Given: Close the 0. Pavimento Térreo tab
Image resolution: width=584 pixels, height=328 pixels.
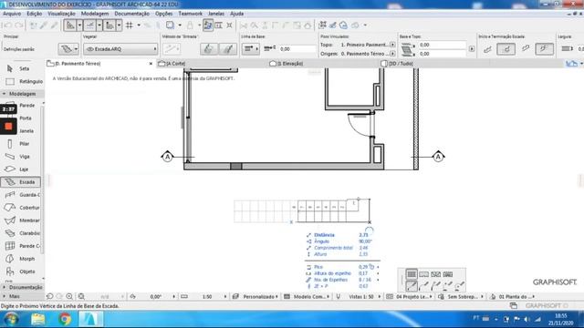Looking at the screenshot, I should pyautogui.click(x=151, y=64).
